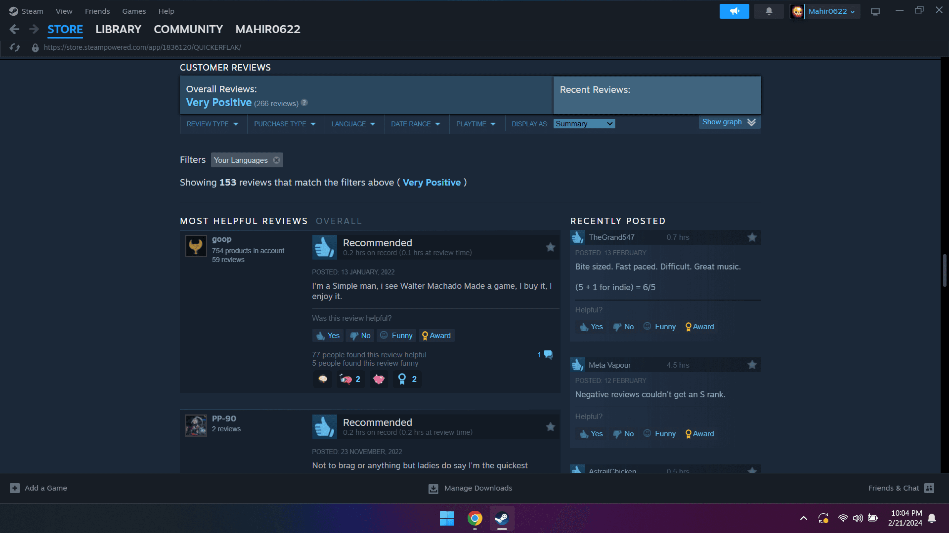This screenshot has height=533, width=949.
Task: Open the Games menu
Action: 134,11
